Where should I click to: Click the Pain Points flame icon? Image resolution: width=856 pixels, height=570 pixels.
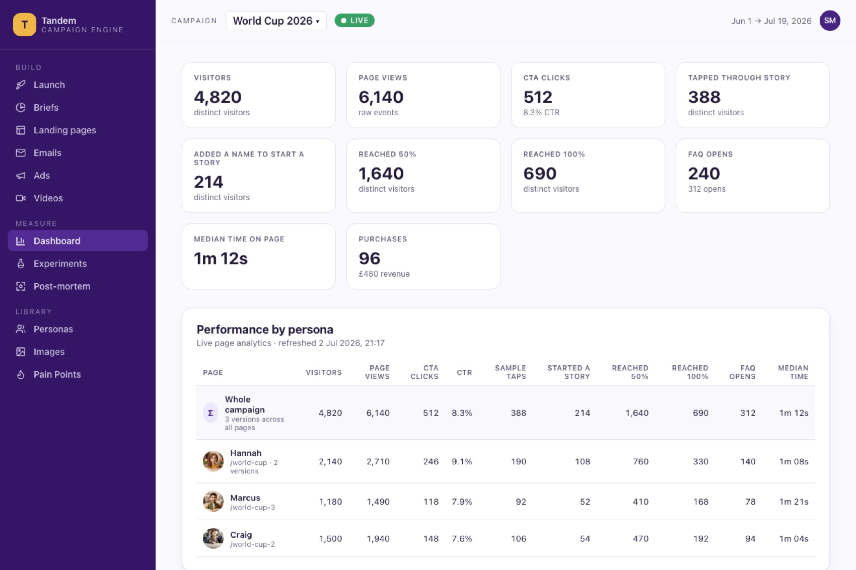[21, 374]
